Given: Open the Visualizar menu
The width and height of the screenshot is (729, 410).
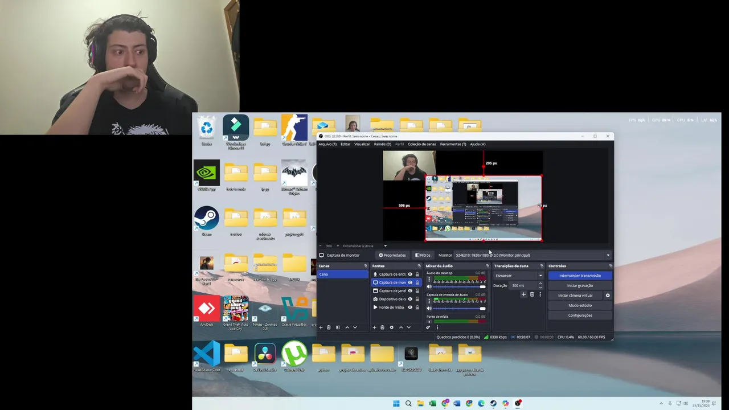Looking at the screenshot, I should [362, 144].
